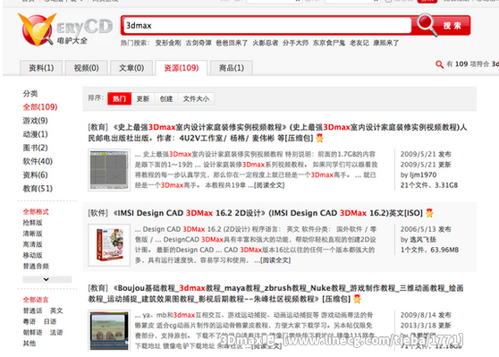Filter by category 图书(2)
This screenshot has width=499, height=357.
36,148
